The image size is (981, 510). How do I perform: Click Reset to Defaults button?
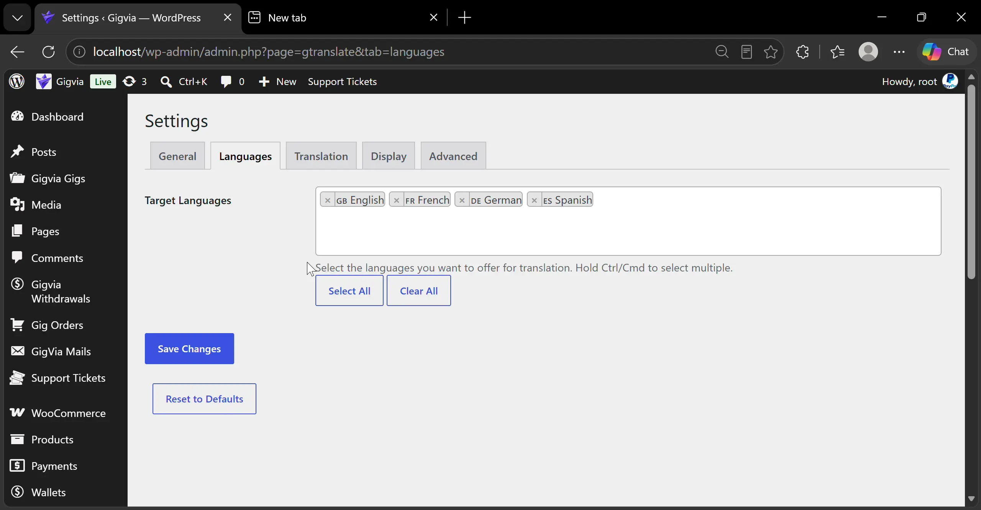[204, 399]
